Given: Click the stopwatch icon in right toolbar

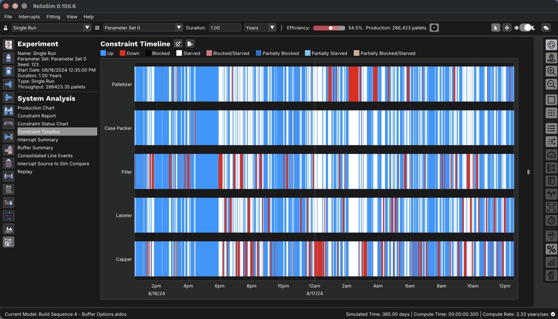Looking at the screenshot, I should tap(551, 220).
